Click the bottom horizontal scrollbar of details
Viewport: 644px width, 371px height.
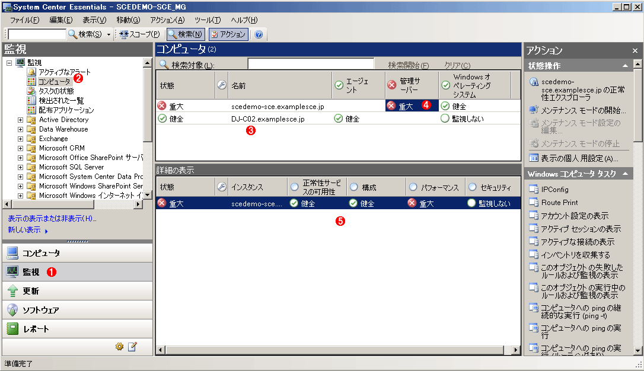coord(338,350)
